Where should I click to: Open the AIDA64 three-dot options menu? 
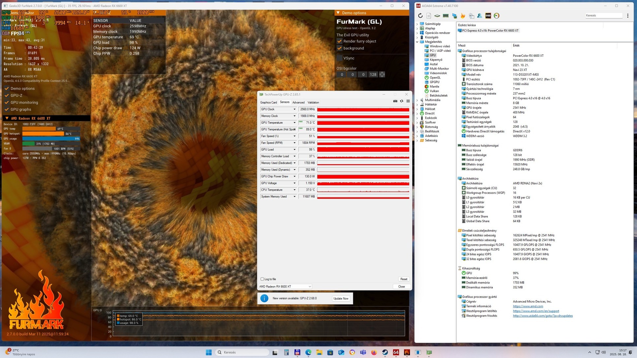tap(628, 15)
